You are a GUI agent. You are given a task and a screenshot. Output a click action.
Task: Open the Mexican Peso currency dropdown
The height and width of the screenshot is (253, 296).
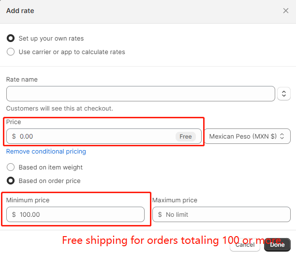[247, 136]
